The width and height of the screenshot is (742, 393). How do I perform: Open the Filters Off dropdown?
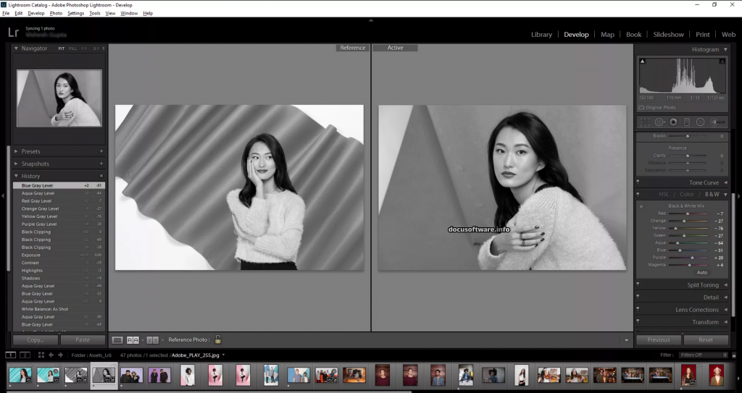pyautogui.click(x=703, y=355)
